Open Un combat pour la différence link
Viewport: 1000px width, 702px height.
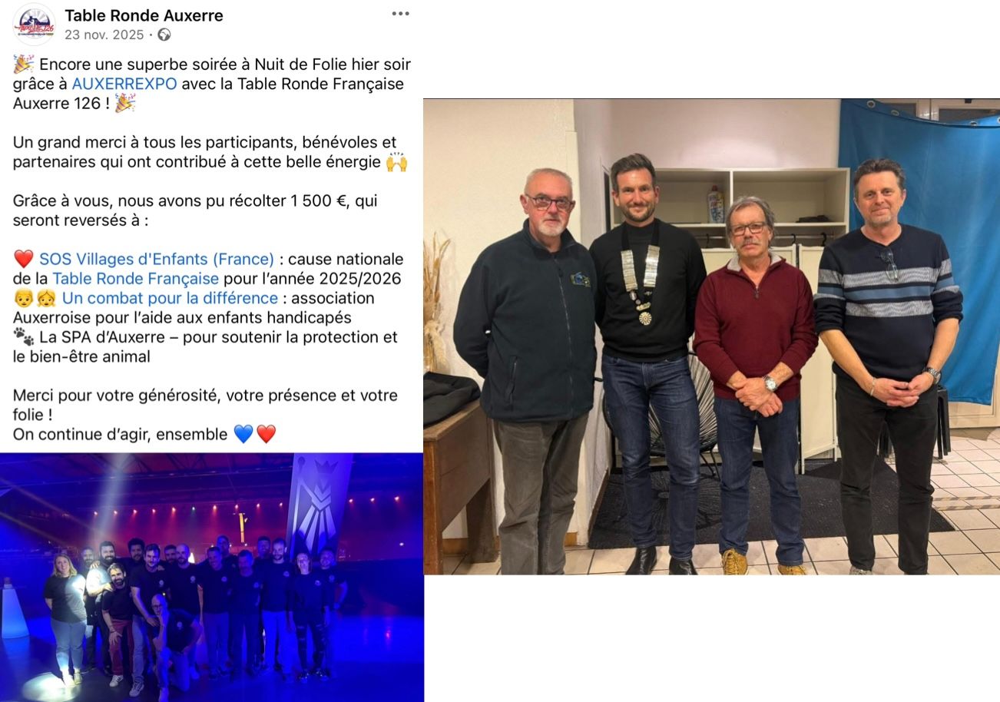click(170, 298)
